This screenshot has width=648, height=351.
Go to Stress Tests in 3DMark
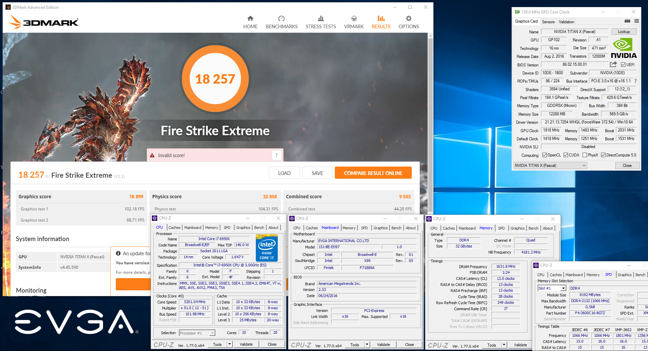(x=321, y=22)
